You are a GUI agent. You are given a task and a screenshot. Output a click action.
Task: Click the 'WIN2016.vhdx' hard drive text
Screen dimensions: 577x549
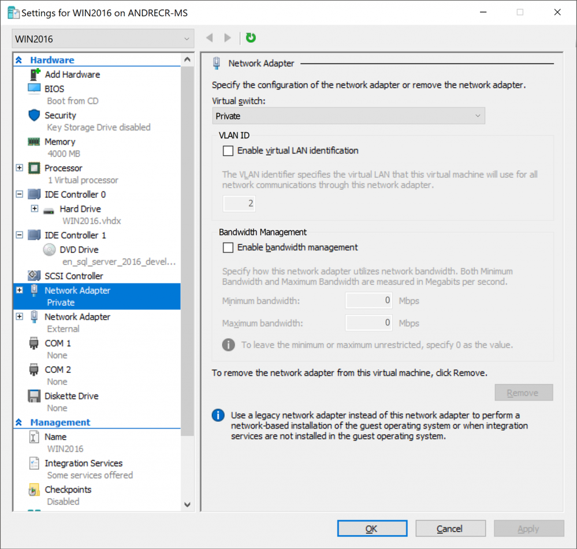[x=92, y=221]
